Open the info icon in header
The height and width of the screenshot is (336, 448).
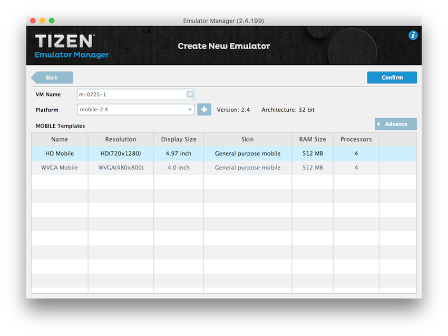(413, 35)
